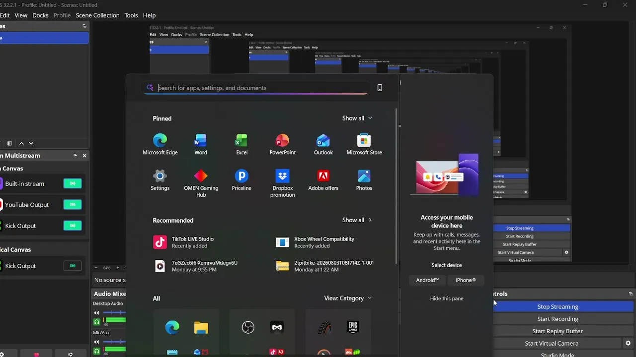Open the OBS View menu

point(21,15)
